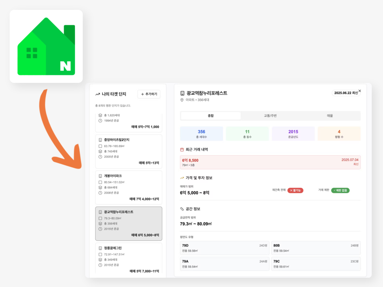Click the green 제한 없음 badge
This screenshot has width=383, height=287.
340,190
